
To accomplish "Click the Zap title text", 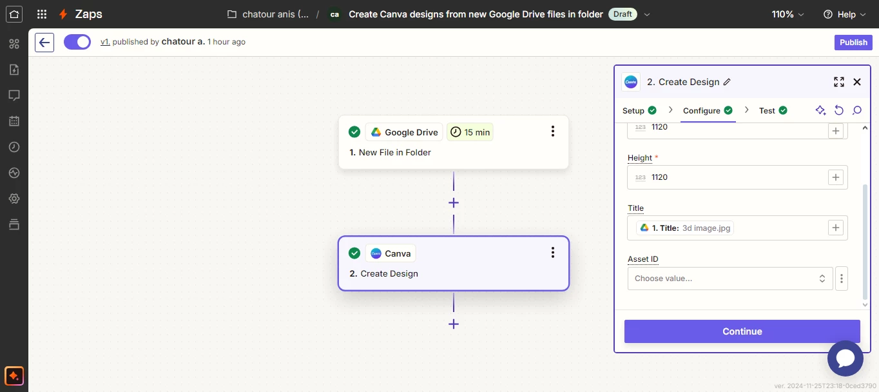I will click(476, 14).
